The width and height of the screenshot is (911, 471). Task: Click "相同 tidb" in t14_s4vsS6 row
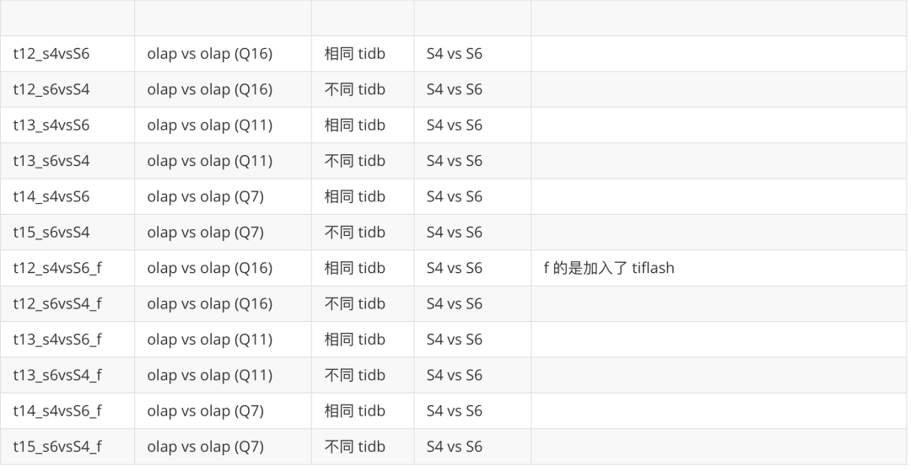[354, 196]
